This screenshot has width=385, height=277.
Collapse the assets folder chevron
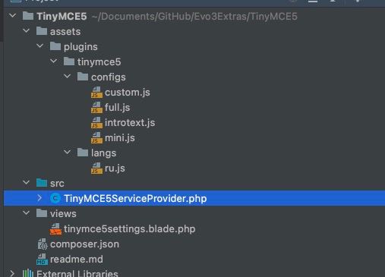tap(26, 31)
